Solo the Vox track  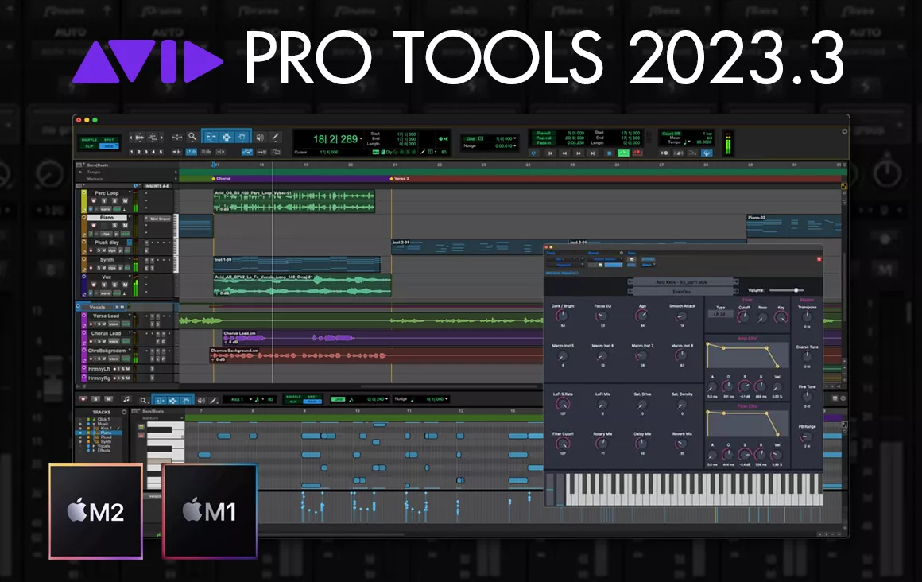pos(114,285)
